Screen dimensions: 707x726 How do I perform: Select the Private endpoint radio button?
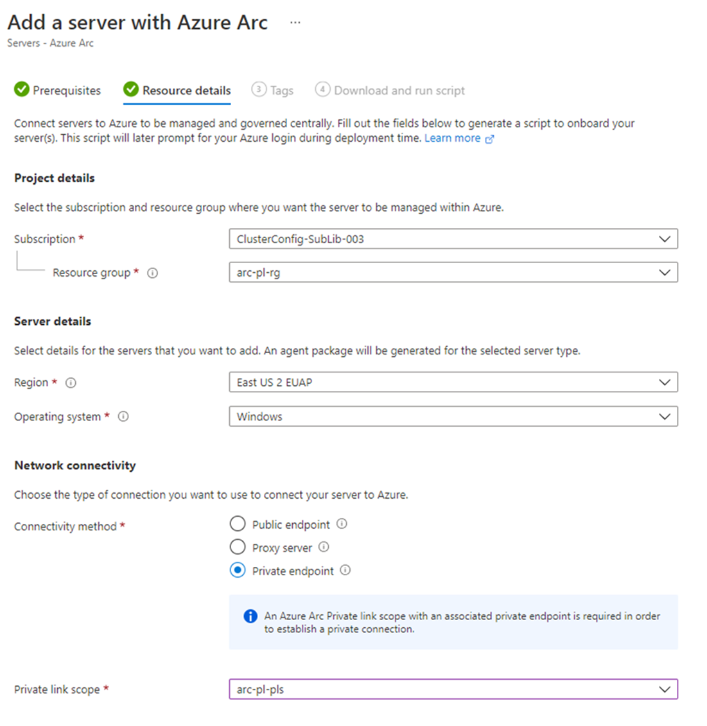[238, 570]
